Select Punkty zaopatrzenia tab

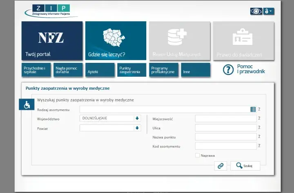coord(131,70)
